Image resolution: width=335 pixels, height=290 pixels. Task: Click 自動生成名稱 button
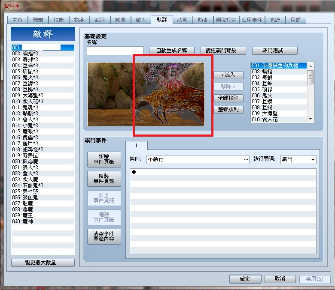[171, 51]
